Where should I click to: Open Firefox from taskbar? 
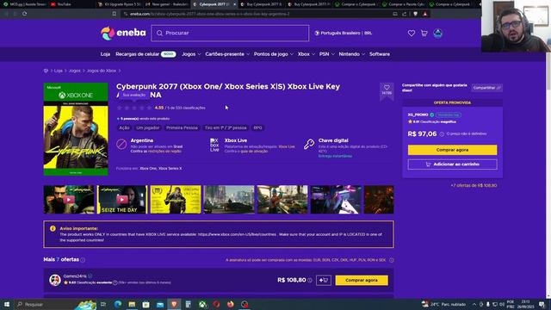[231, 304]
